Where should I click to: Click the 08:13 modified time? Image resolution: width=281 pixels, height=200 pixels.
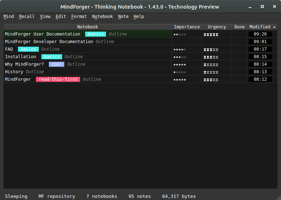(x=260, y=71)
